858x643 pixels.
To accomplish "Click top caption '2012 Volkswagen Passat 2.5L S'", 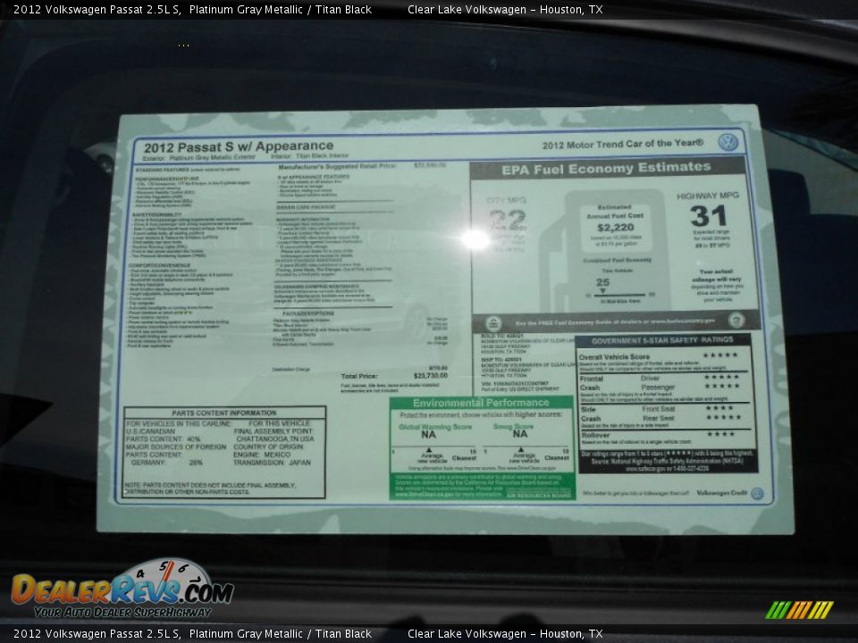I will (x=97, y=9).
